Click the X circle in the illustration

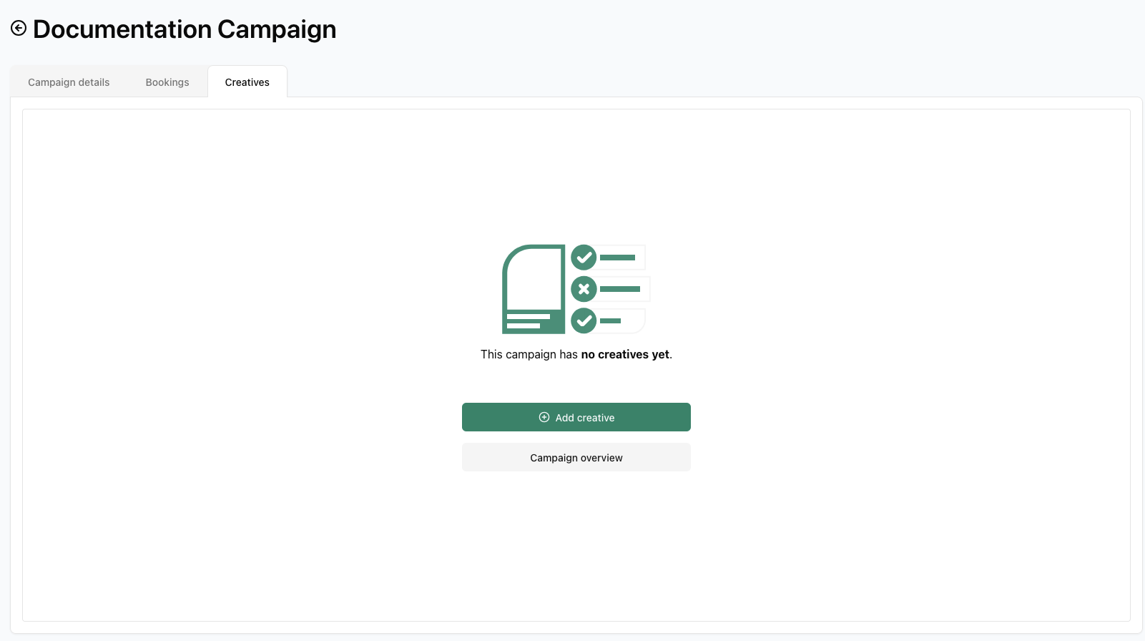click(x=584, y=289)
